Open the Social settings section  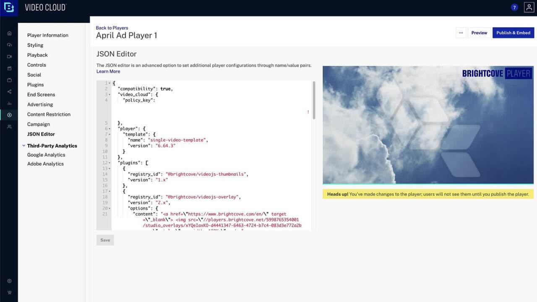click(x=34, y=75)
